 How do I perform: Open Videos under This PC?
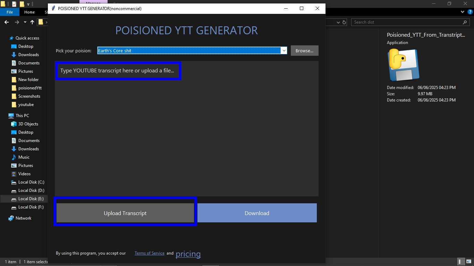click(24, 174)
